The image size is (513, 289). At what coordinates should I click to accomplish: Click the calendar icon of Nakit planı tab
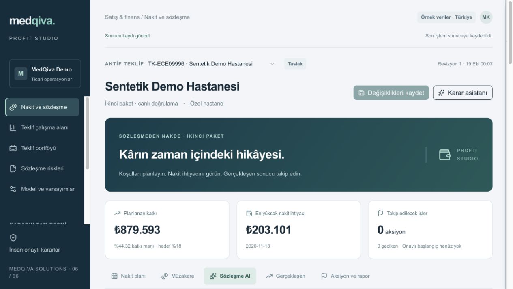point(114,276)
